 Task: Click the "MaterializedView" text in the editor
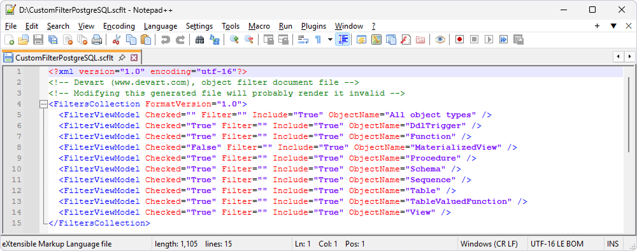(x=456, y=147)
